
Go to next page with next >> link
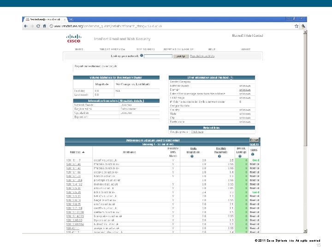point(254,144)
